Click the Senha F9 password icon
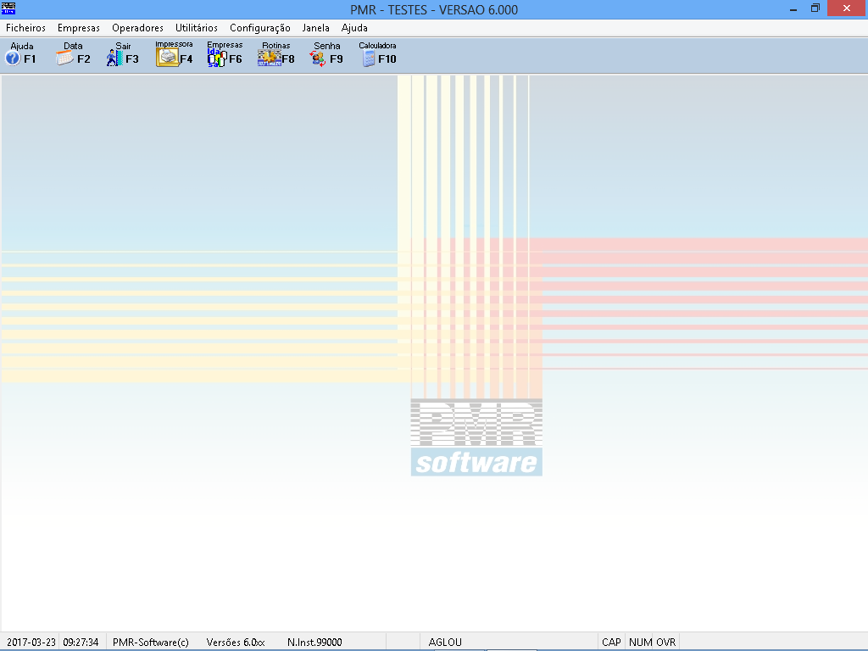 [326, 53]
